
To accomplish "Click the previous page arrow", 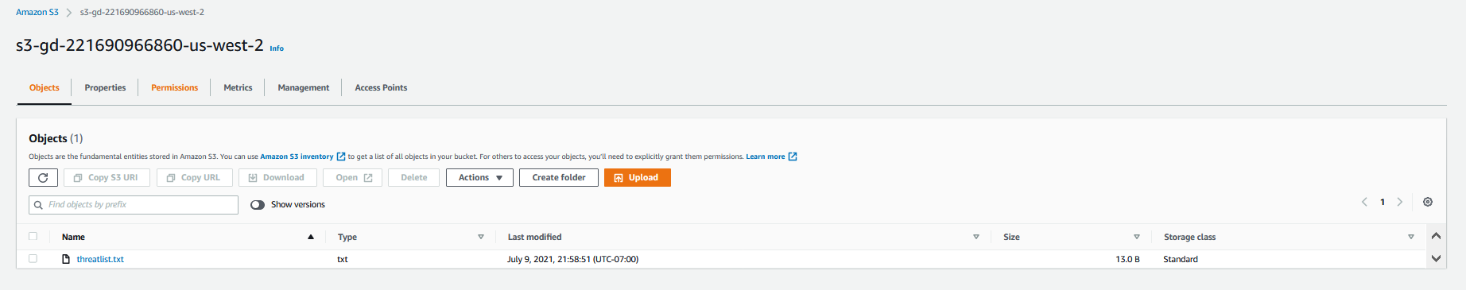I will coord(1364,202).
